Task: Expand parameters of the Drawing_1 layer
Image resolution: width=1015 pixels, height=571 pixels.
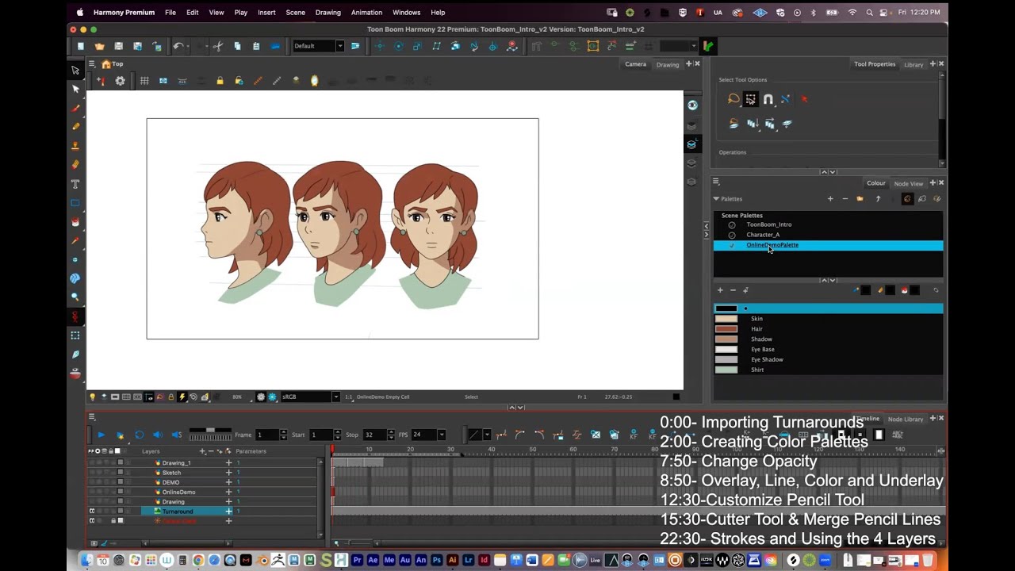Action: (x=228, y=462)
